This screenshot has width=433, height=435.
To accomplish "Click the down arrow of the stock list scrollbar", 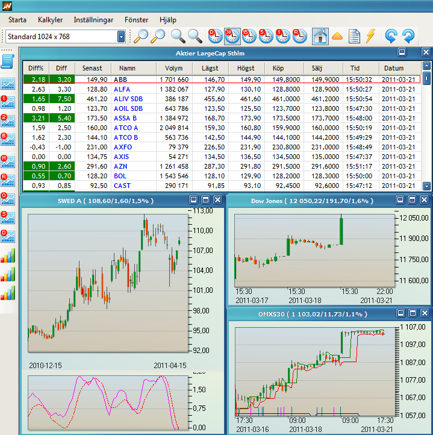I will [x=427, y=187].
